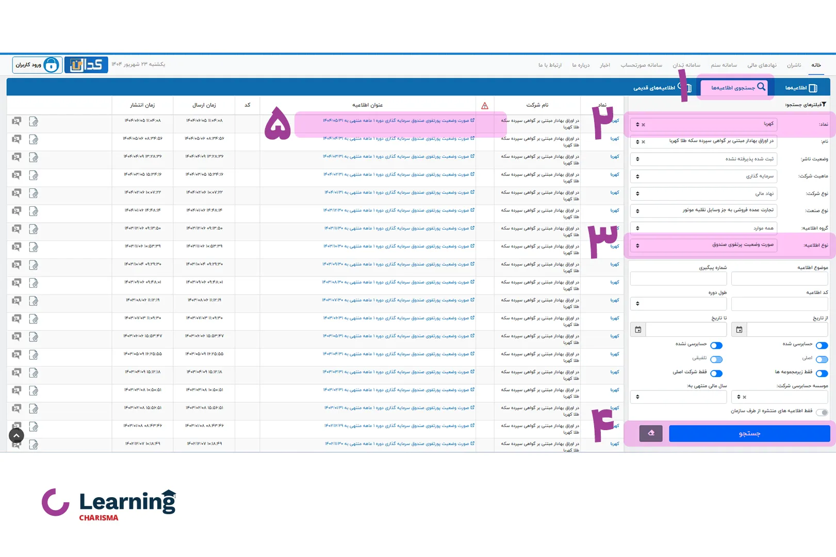Screen dimensions: 836x557
Task: Click the blue 'جستجو' search button
Action: 749,434
